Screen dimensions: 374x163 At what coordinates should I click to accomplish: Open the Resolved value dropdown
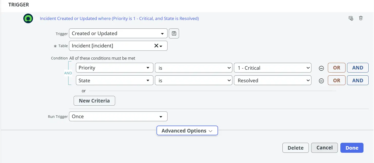pyautogui.click(x=272, y=80)
